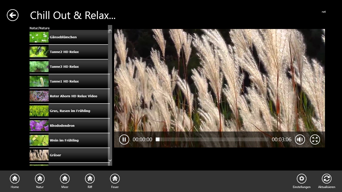Open the Riff category

(x=90, y=179)
